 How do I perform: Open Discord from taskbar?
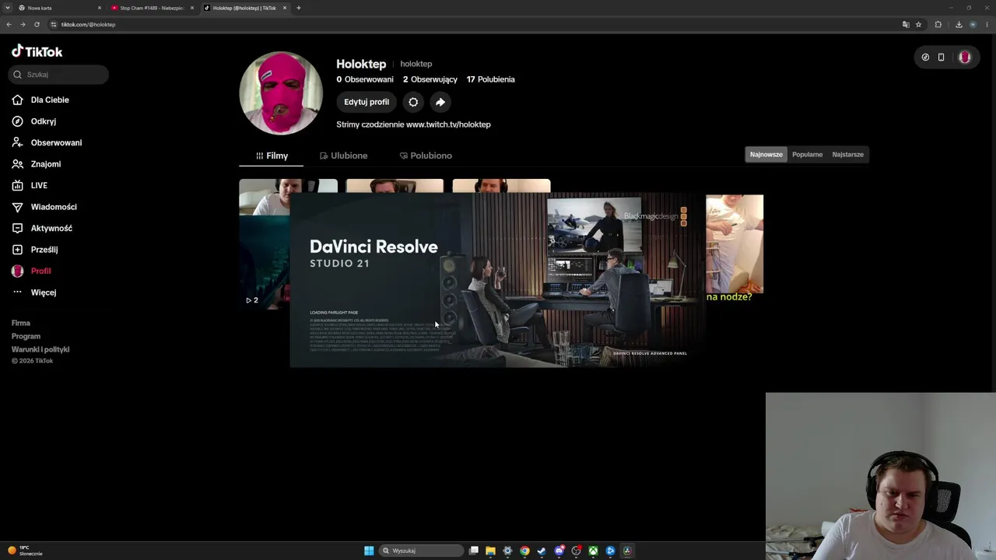[x=559, y=551]
